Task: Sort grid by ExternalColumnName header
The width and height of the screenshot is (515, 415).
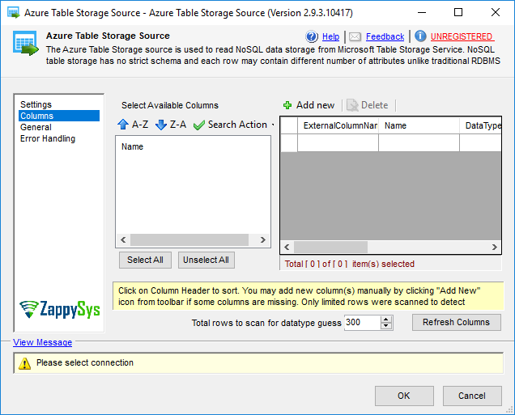Action: pos(338,125)
